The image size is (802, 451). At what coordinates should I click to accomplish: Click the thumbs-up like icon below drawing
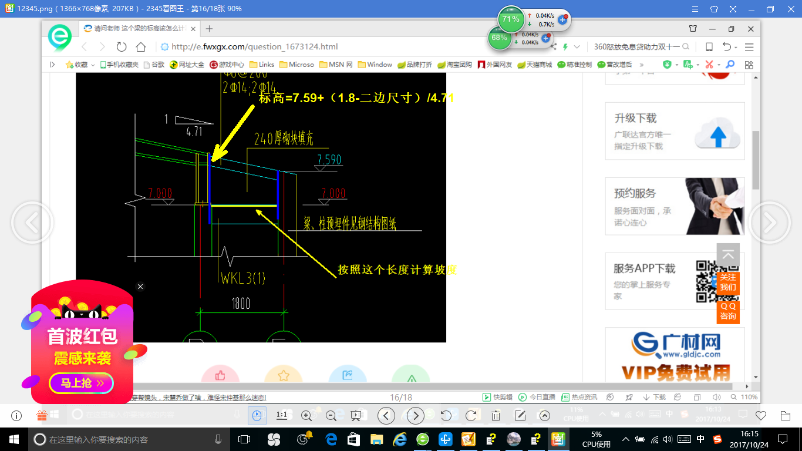220,375
